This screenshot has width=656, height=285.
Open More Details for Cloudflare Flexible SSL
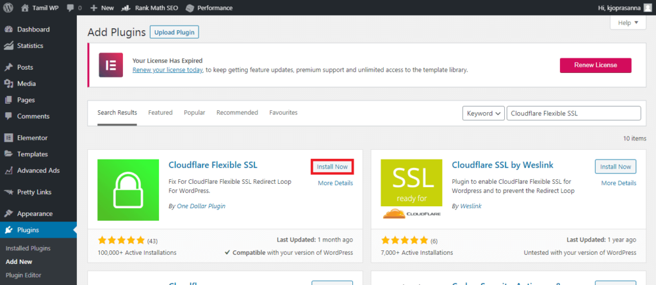pyautogui.click(x=335, y=183)
